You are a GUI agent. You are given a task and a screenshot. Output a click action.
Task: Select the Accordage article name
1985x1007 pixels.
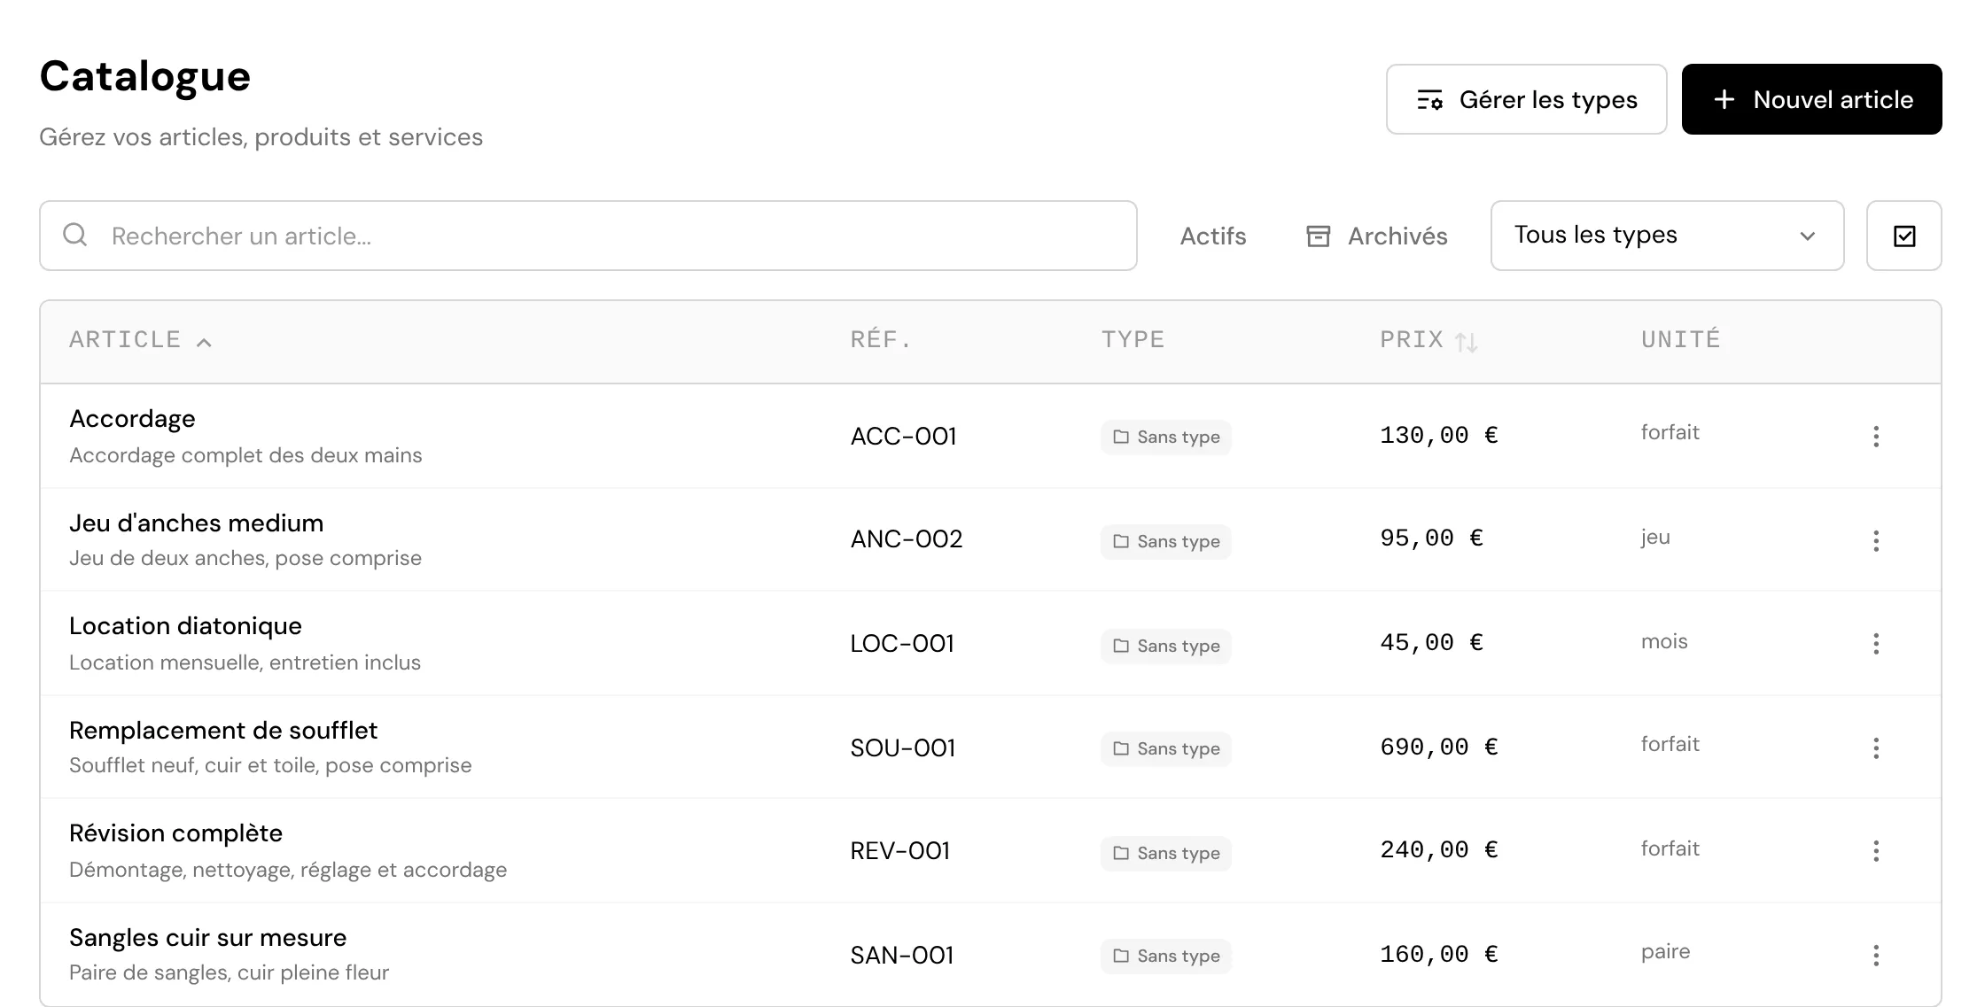(132, 419)
